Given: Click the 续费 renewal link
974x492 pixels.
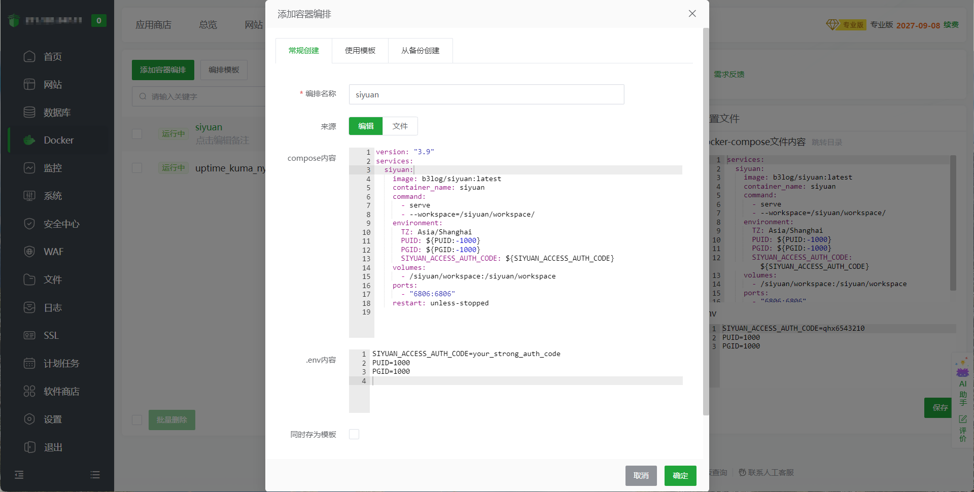Looking at the screenshot, I should click(951, 25).
